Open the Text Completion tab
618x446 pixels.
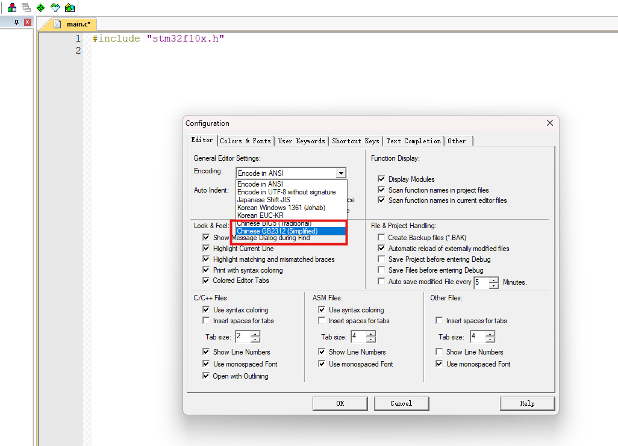click(x=413, y=141)
